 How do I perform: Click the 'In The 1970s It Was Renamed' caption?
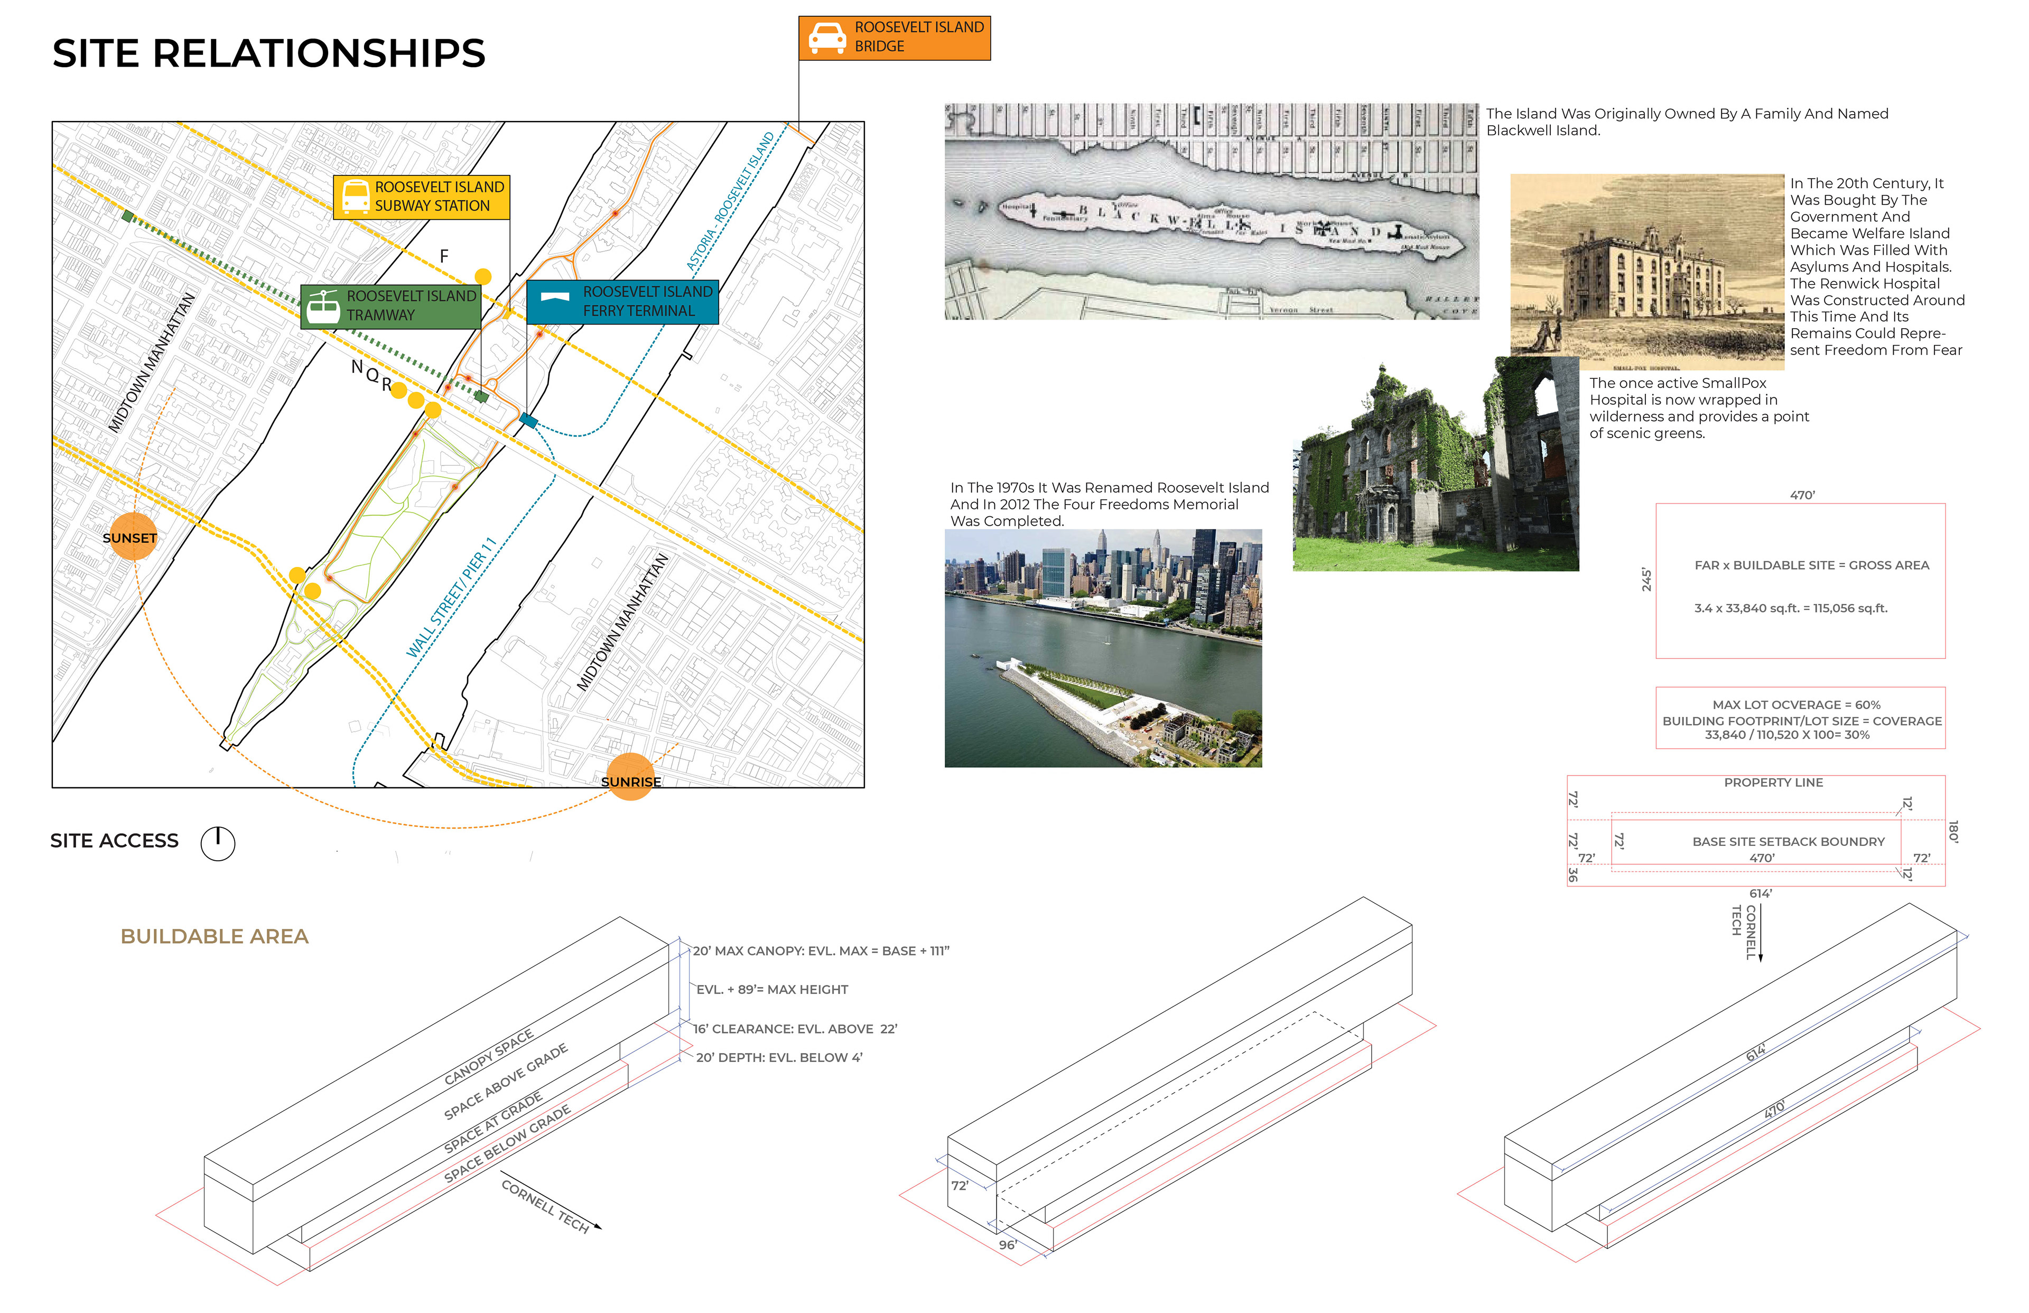click(x=1109, y=504)
